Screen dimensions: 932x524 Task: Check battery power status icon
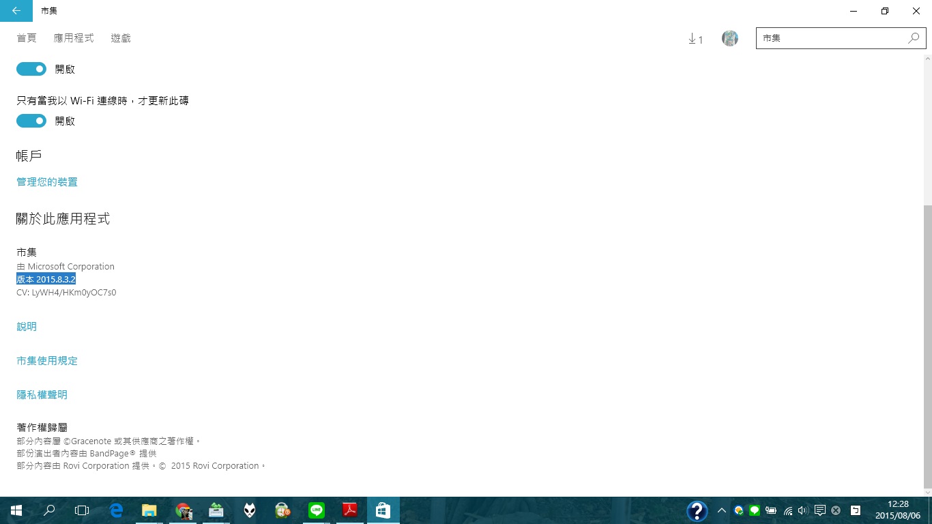(771, 510)
